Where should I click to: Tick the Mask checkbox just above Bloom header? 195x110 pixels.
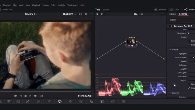point(189,41)
